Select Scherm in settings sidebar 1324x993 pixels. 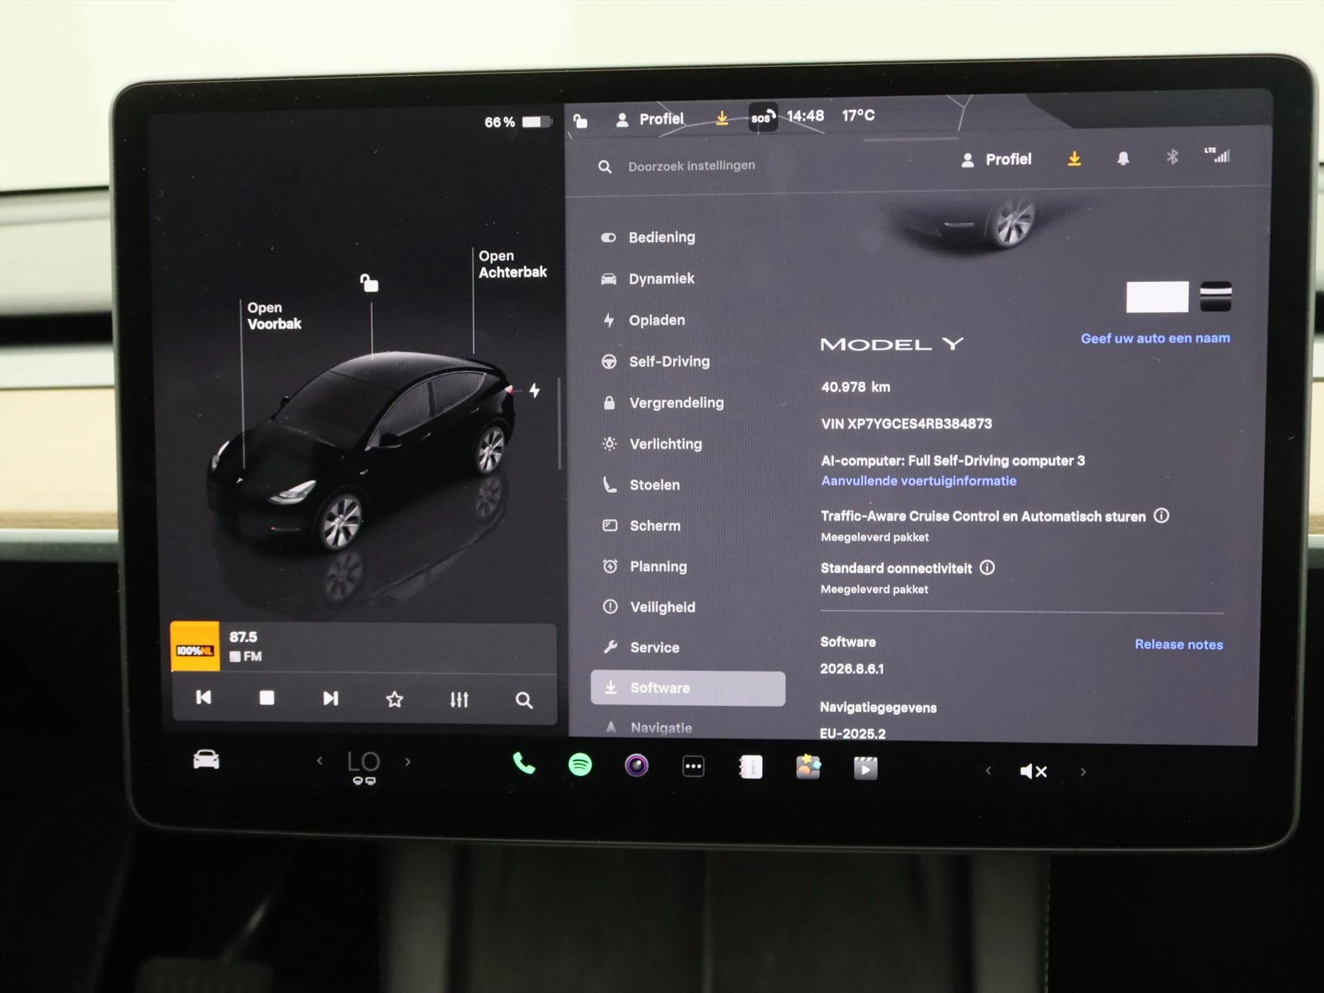[x=641, y=525]
